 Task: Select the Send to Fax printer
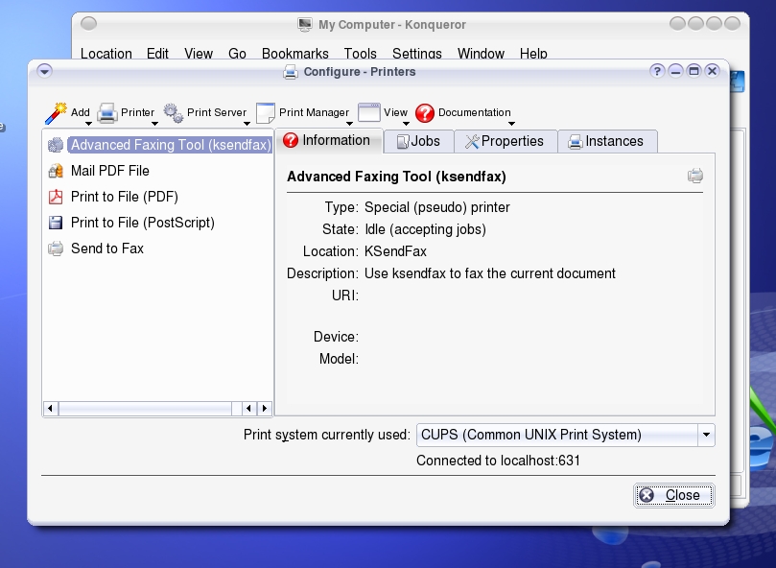click(x=106, y=248)
